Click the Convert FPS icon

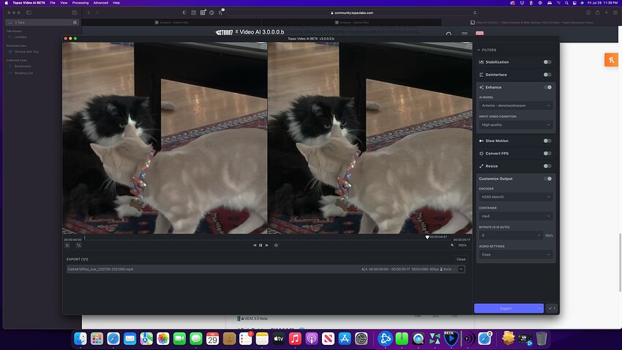[482, 154]
